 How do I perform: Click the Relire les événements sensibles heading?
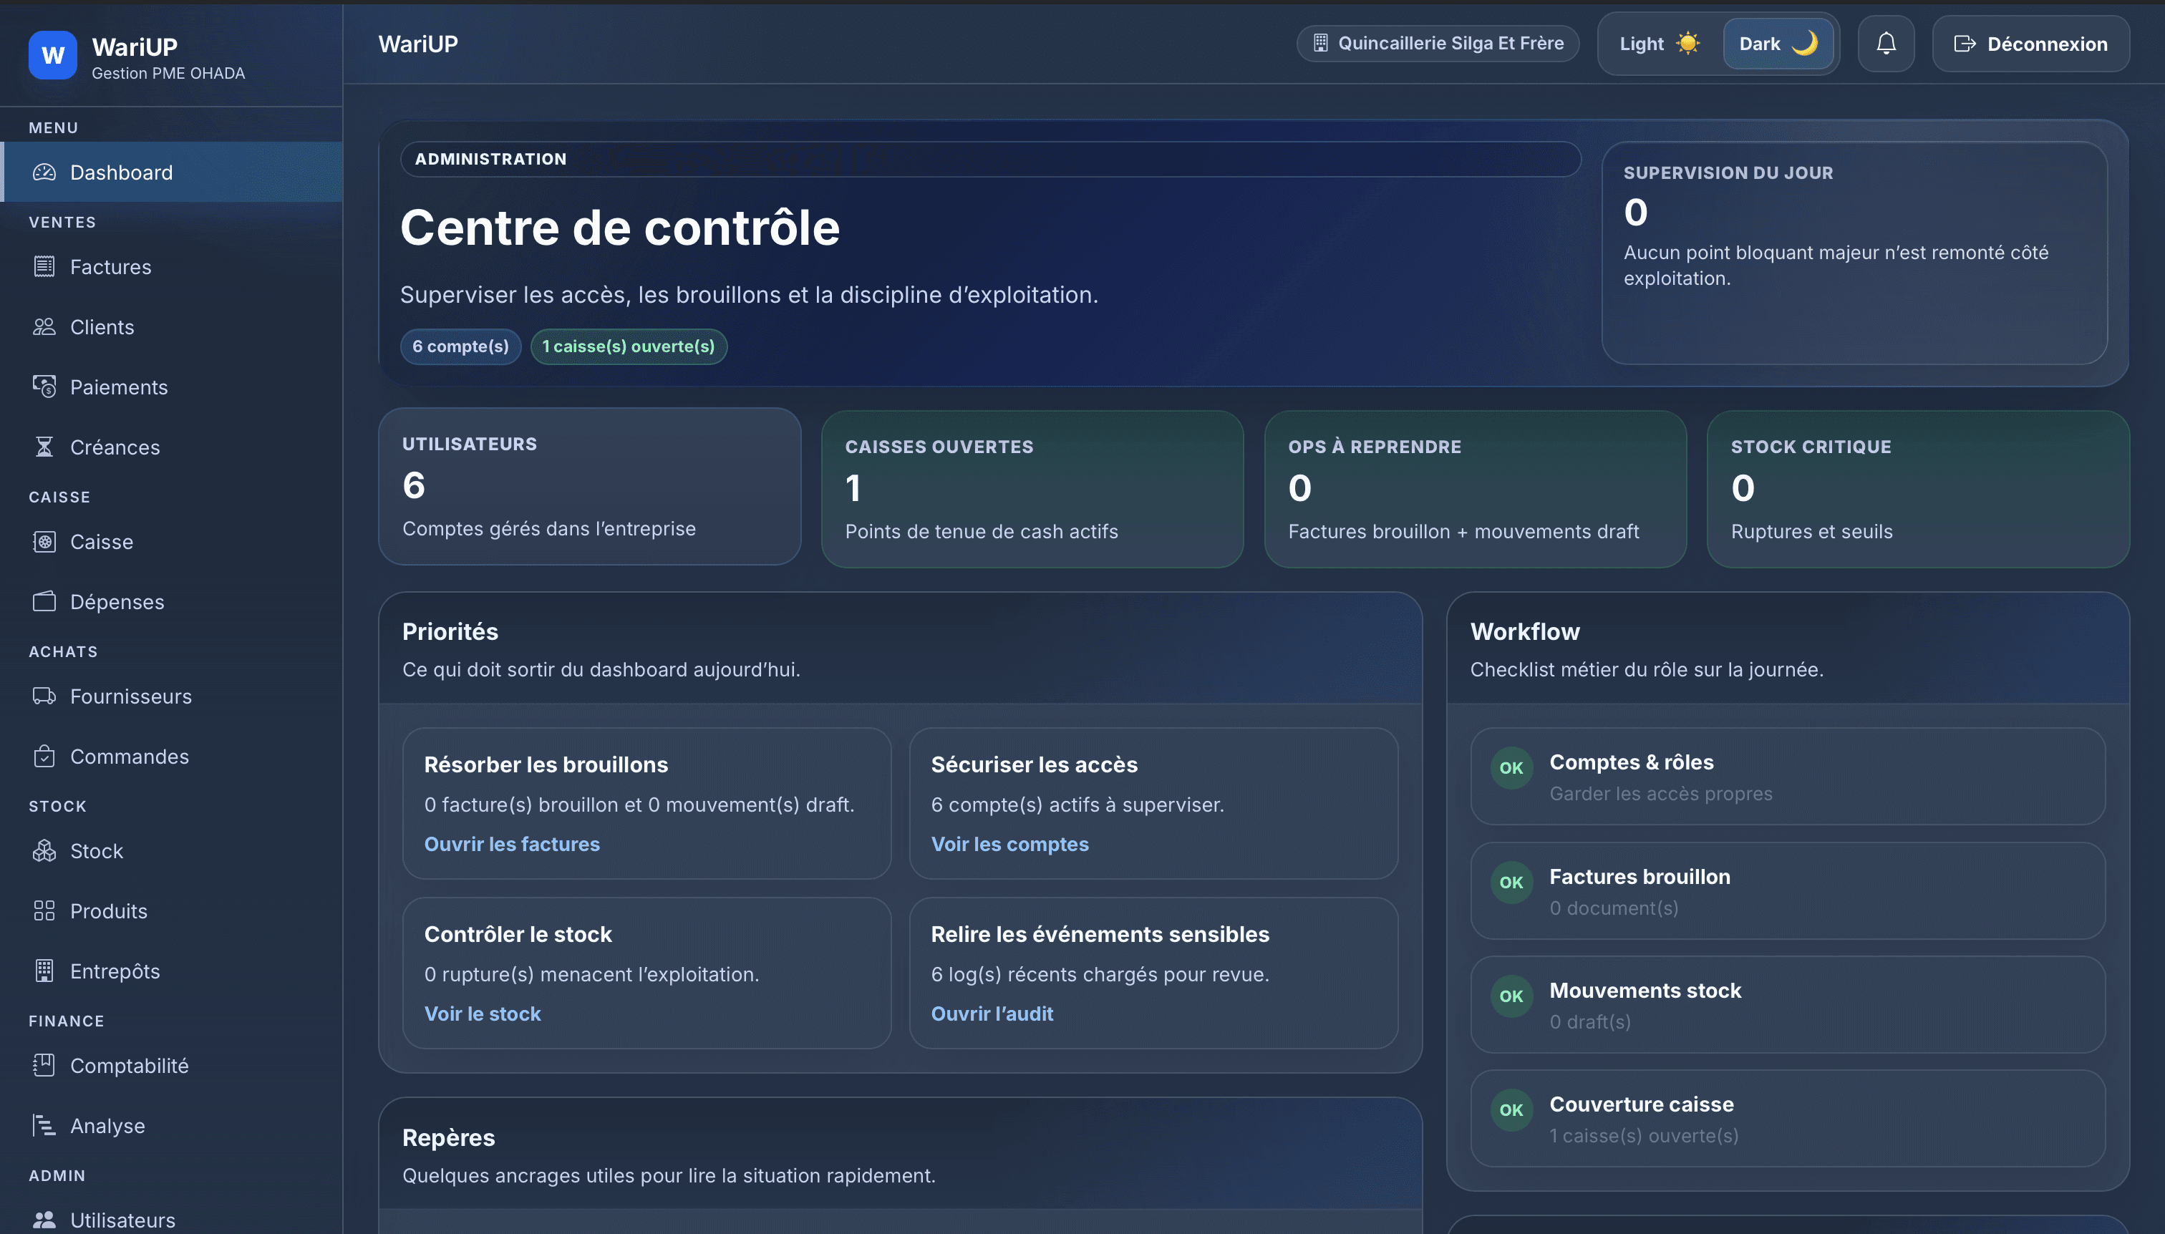(x=1100, y=934)
